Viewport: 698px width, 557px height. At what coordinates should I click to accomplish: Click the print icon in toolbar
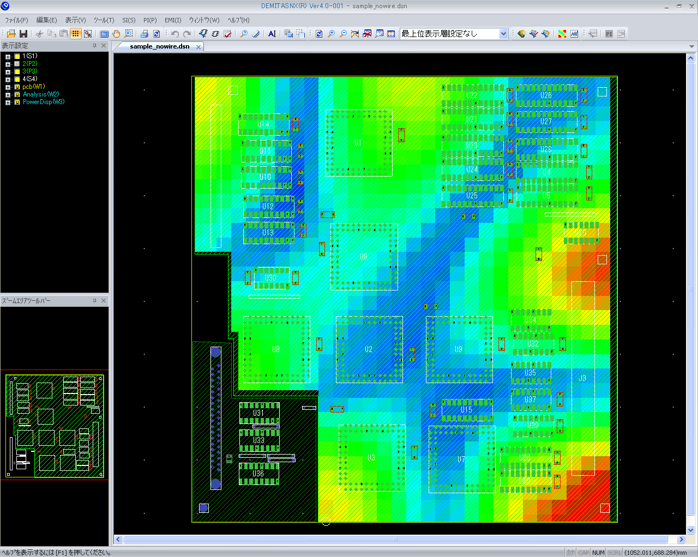[145, 34]
